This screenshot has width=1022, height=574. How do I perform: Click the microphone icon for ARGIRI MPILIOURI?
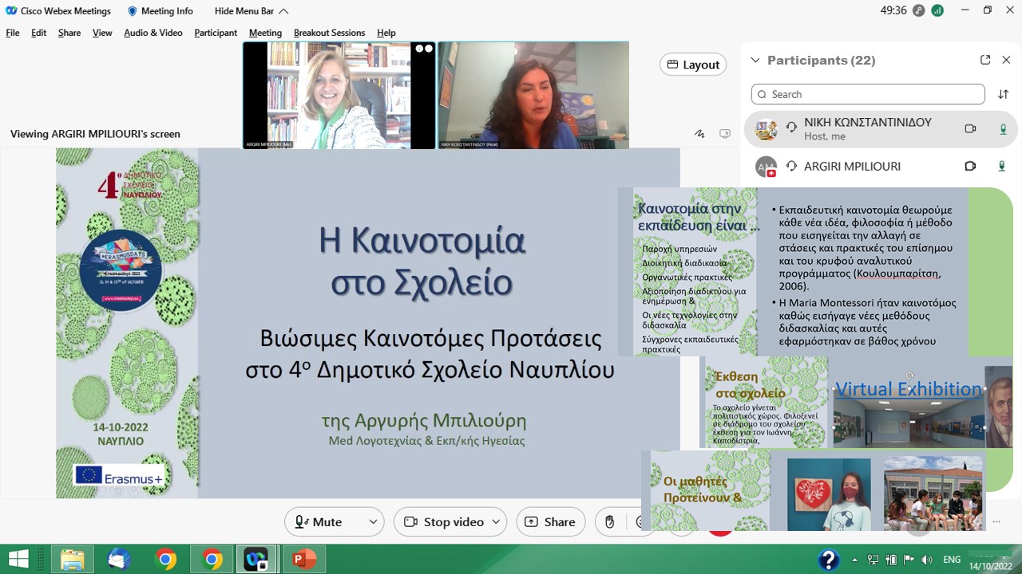pyautogui.click(x=1002, y=166)
